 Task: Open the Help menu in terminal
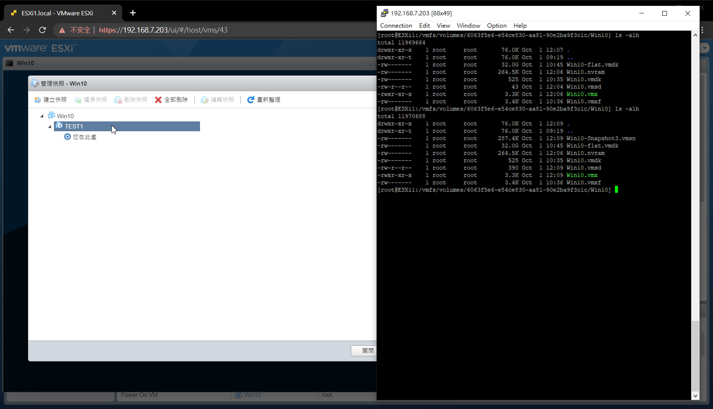520,26
